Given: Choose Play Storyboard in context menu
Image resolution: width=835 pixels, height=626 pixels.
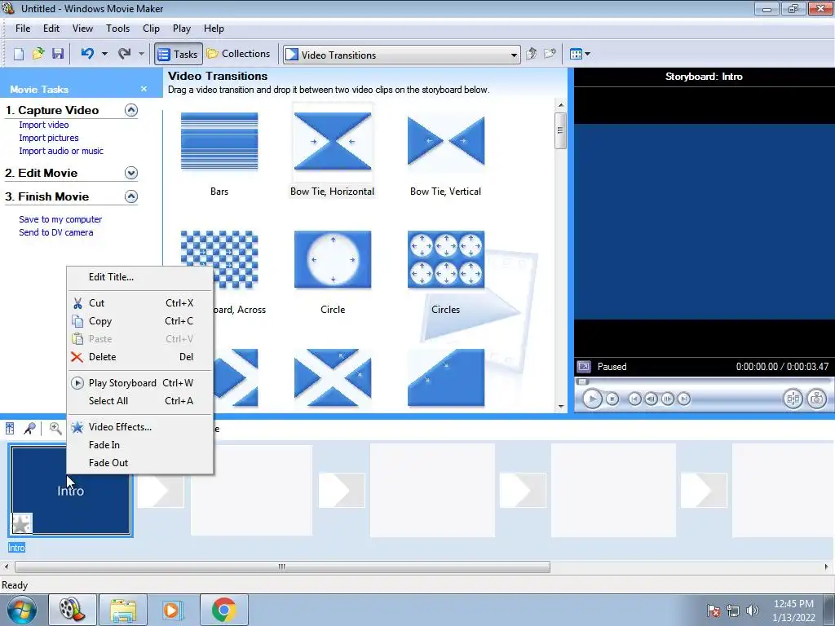Looking at the screenshot, I should [x=140, y=383].
